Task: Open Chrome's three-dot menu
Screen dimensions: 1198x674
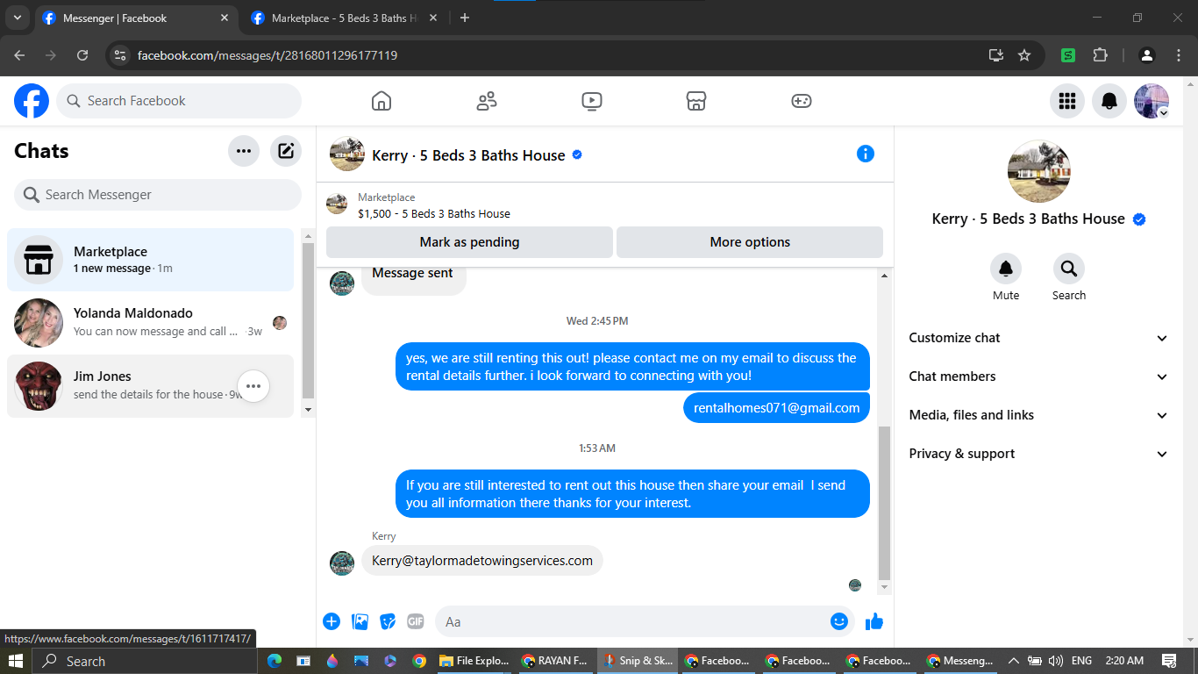Action: 1179,55
